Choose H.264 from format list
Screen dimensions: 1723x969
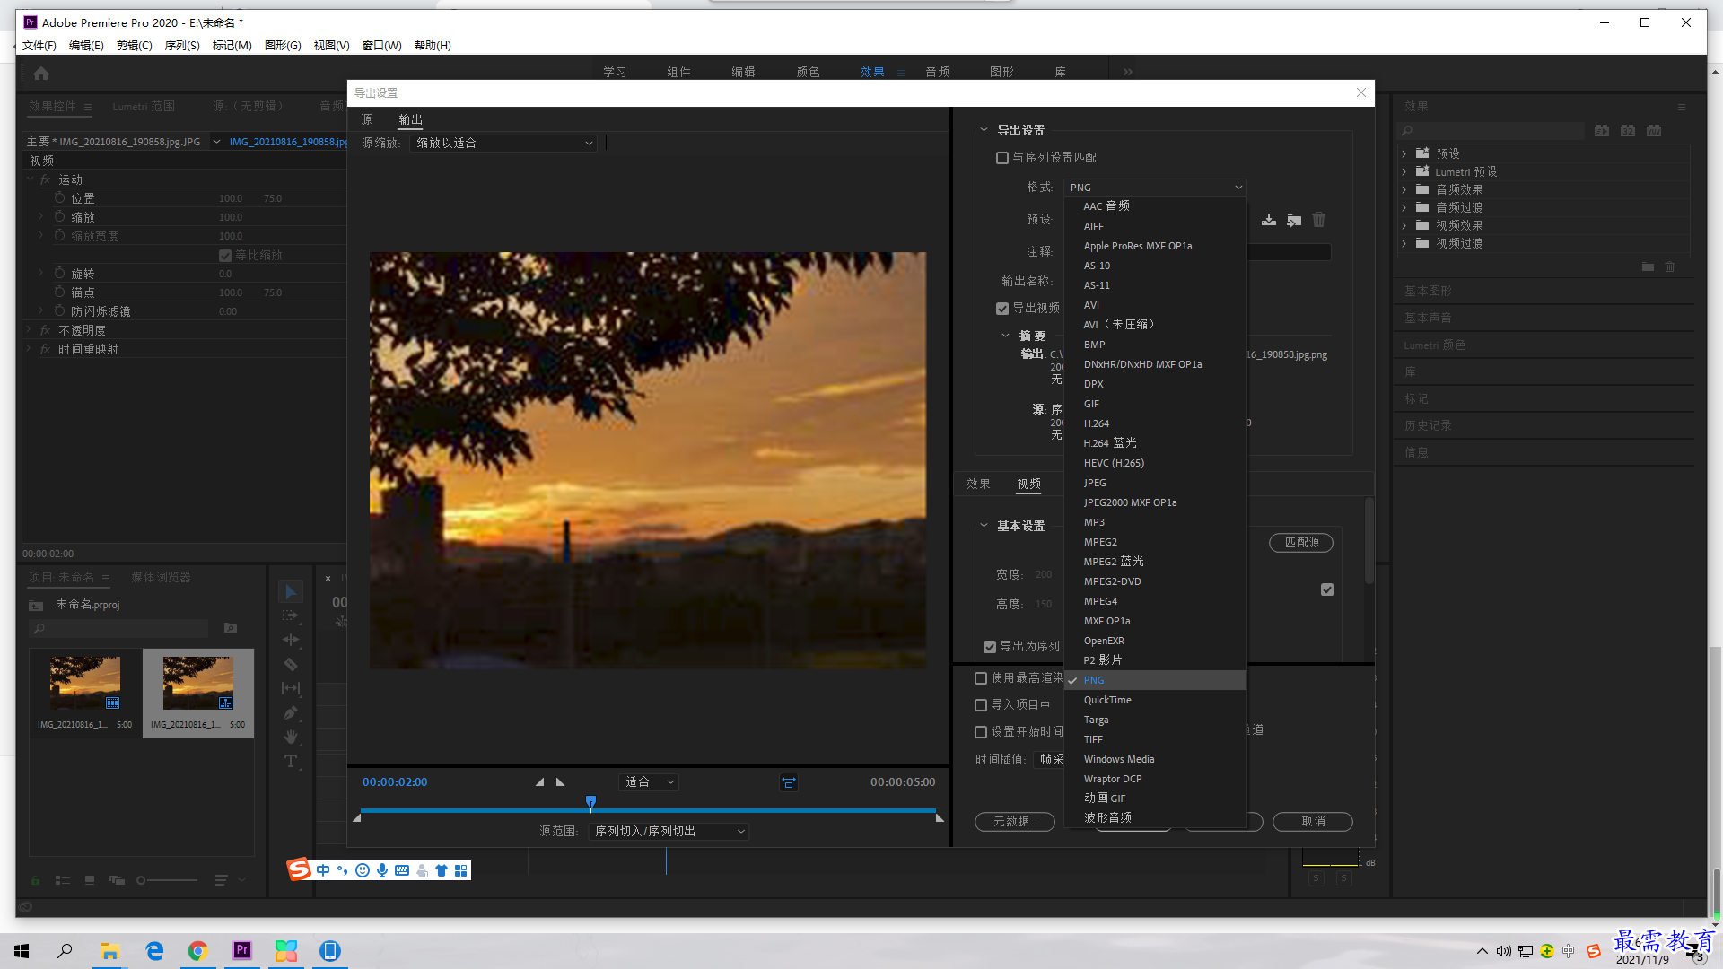pos(1155,423)
